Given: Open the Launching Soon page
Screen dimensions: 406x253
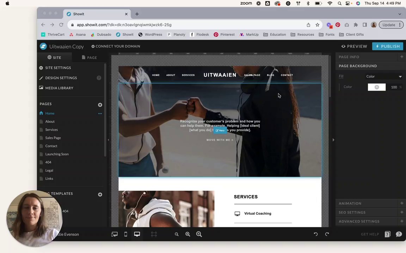Looking at the screenshot, I should tap(57, 154).
